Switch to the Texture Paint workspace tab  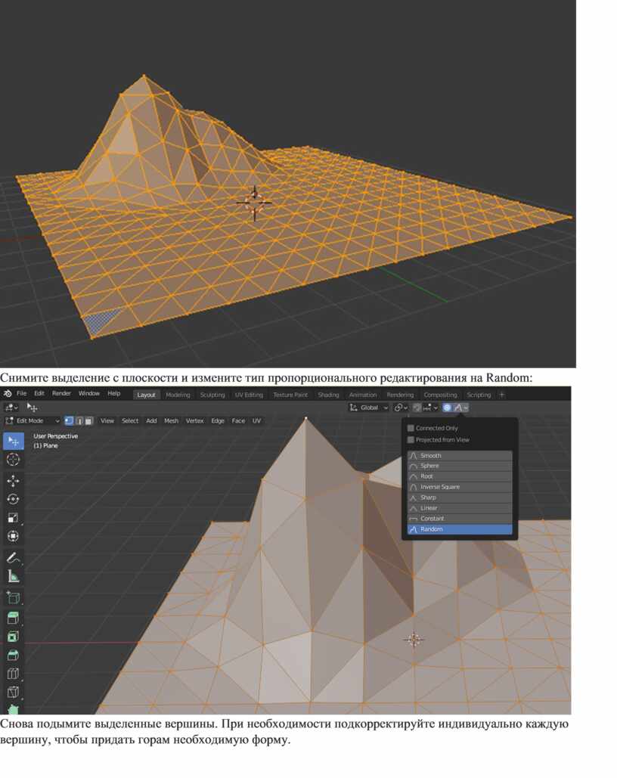coord(290,395)
